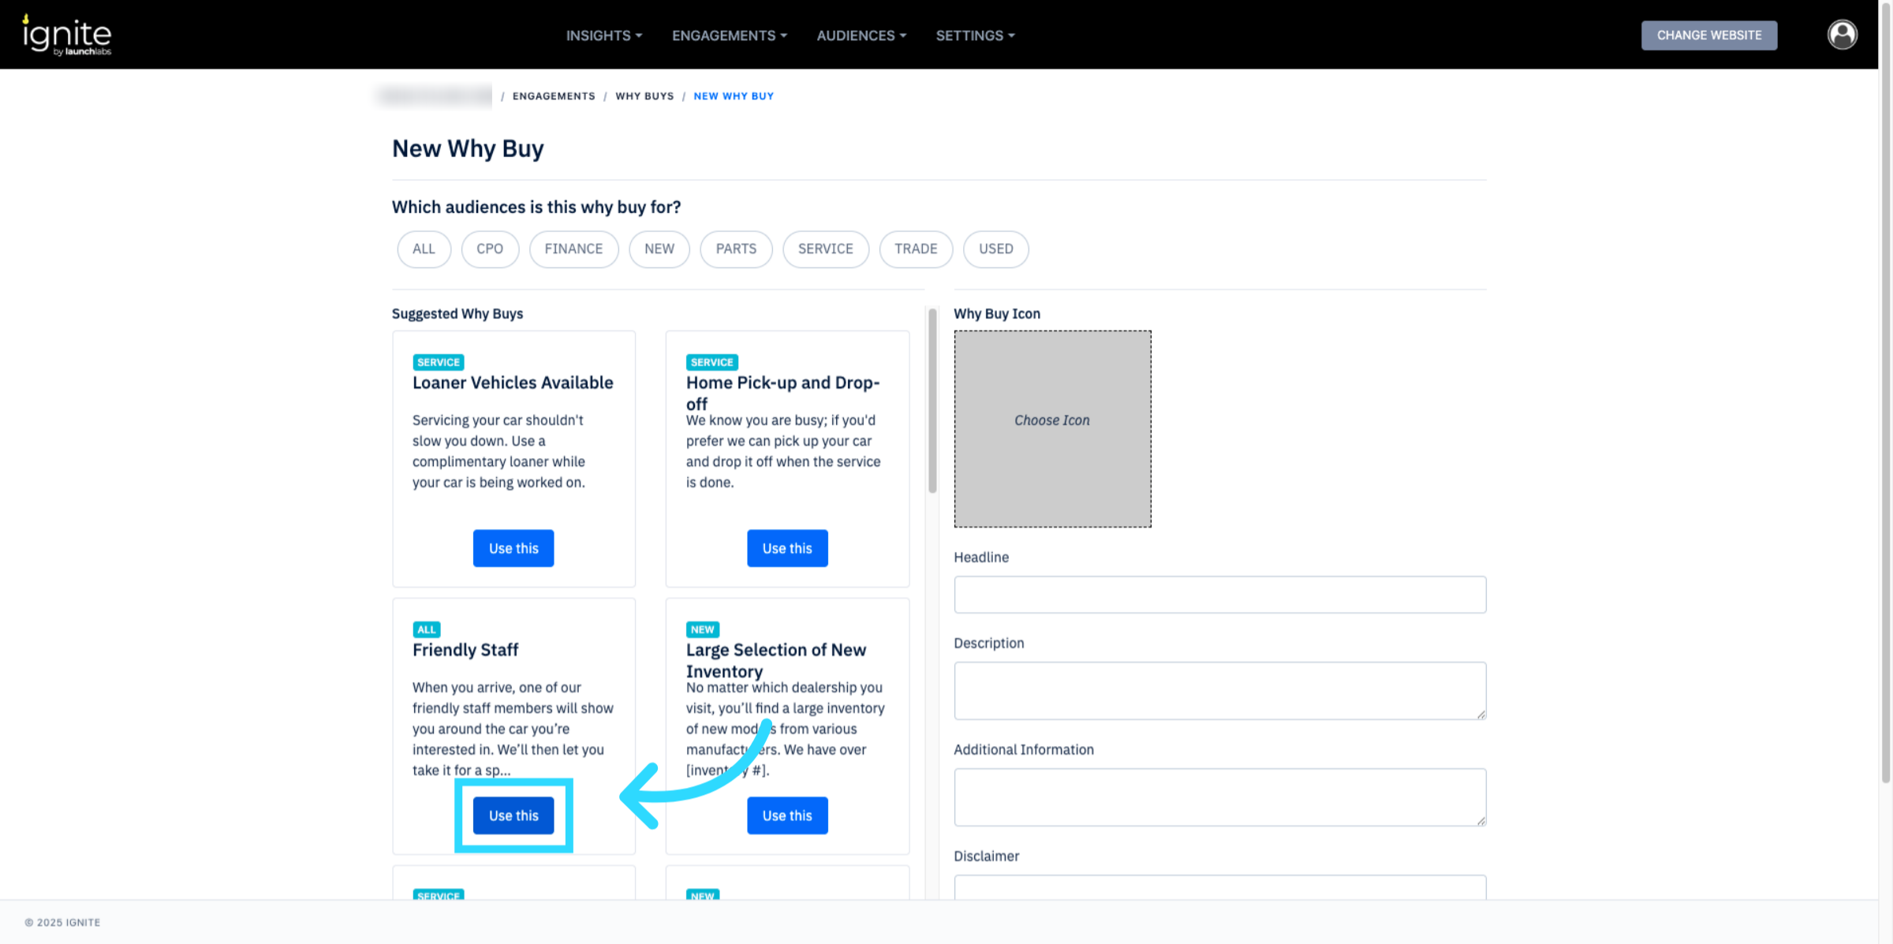
Task: Click the suggested why buys scrollbar
Action: pos(932,402)
